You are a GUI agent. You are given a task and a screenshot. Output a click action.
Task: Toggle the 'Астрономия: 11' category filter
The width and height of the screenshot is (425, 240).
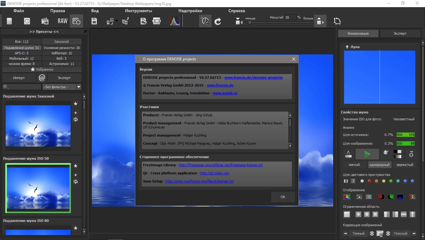(x=62, y=64)
